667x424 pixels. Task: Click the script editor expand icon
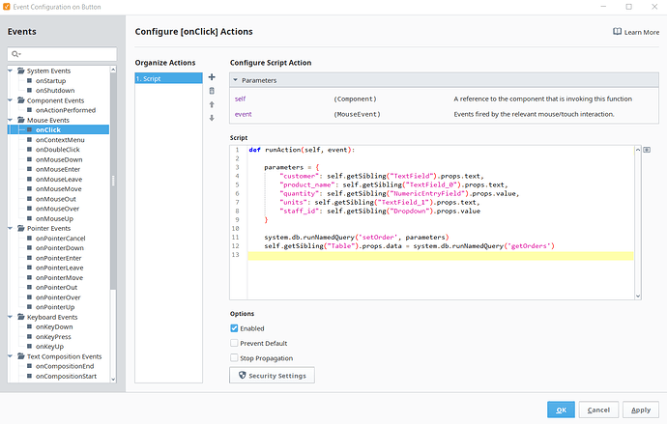pyautogui.click(x=647, y=150)
